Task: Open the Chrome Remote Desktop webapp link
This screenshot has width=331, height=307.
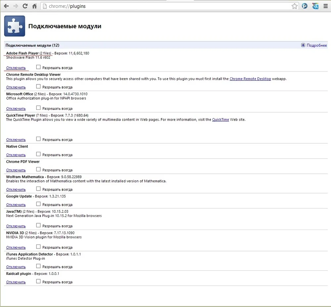Action: pos(250,79)
